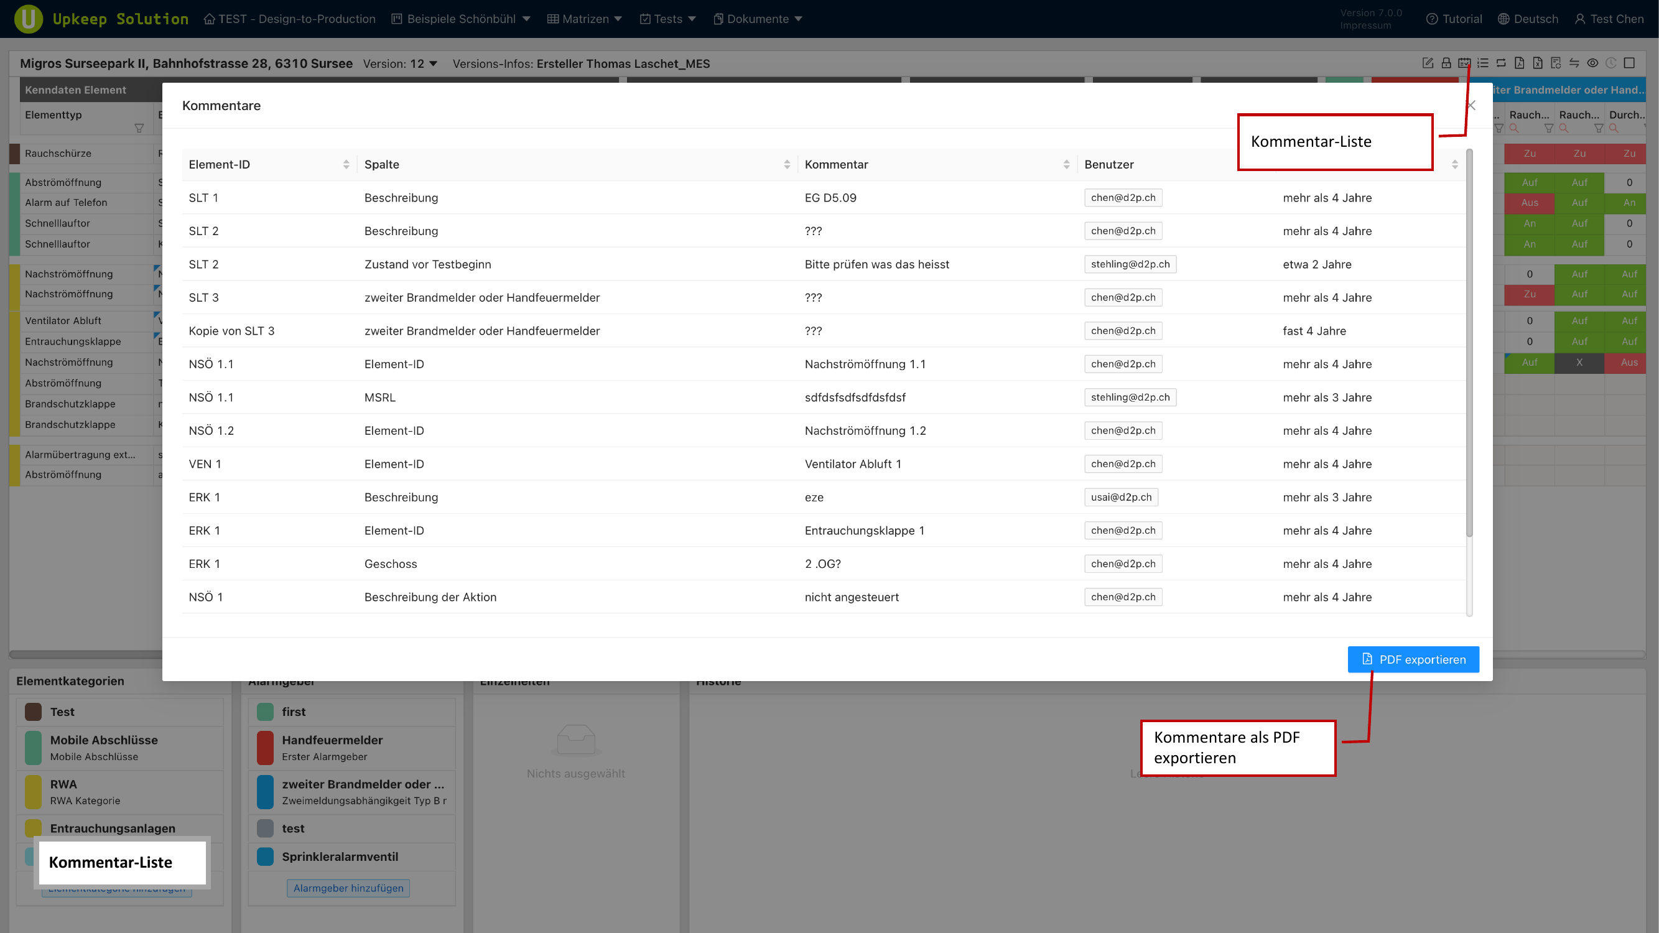Sort comments by the Element-ID column sorter
Screen dimensions: 1659x933
[x=346, y=164]
